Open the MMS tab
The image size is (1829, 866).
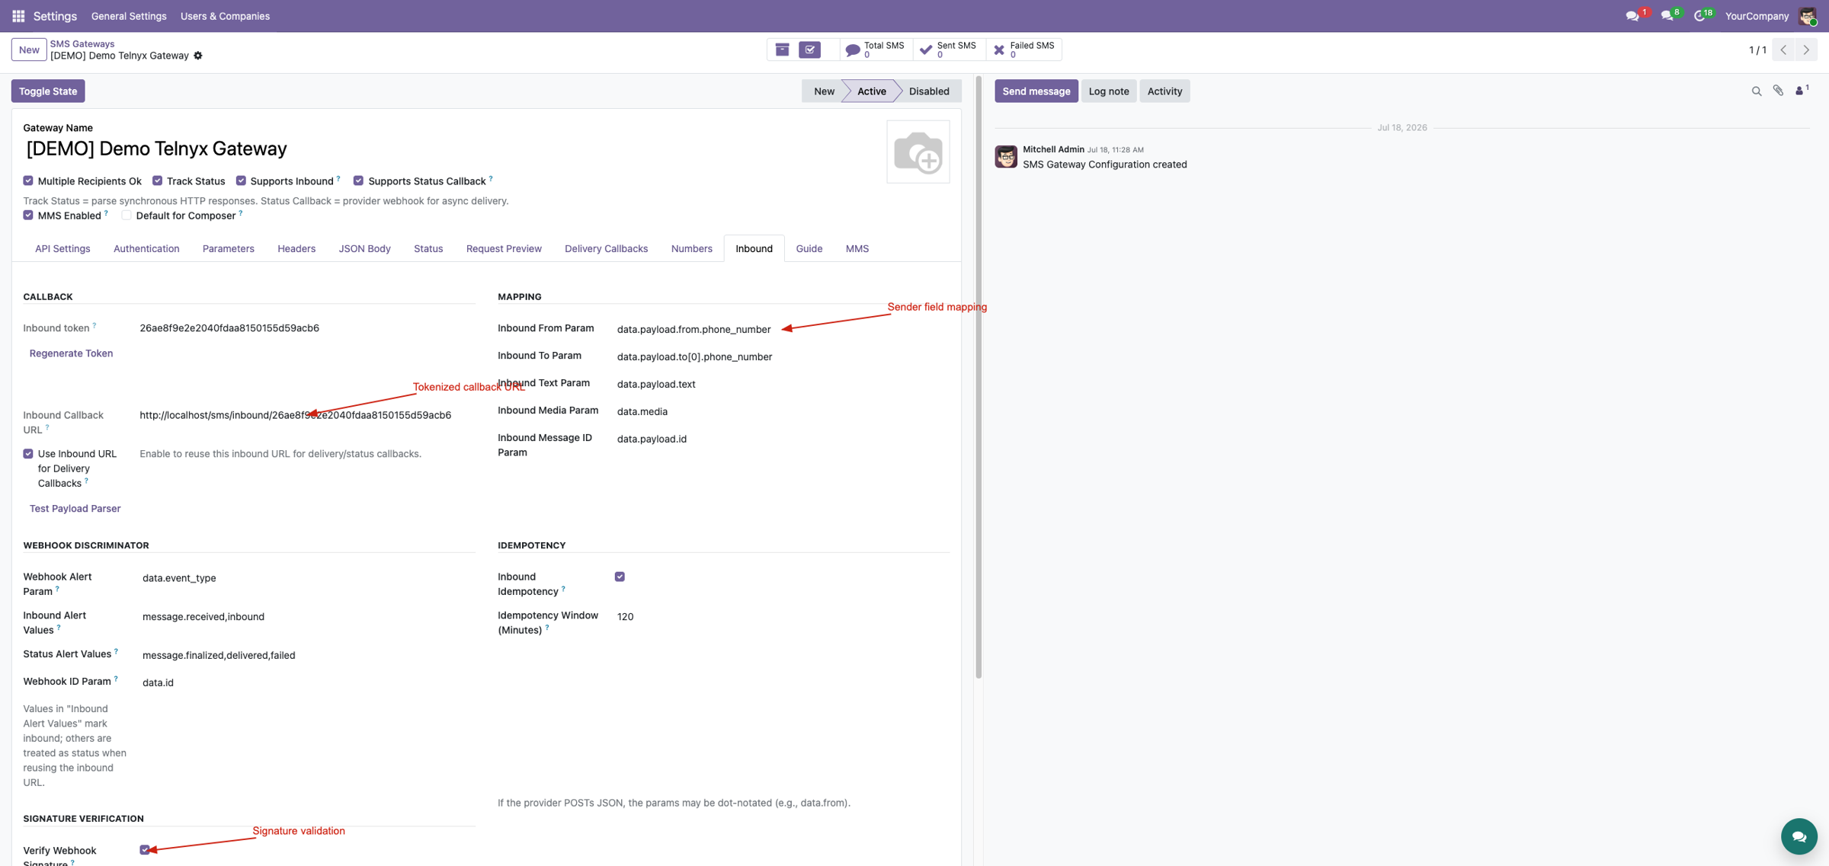[857, 249]
